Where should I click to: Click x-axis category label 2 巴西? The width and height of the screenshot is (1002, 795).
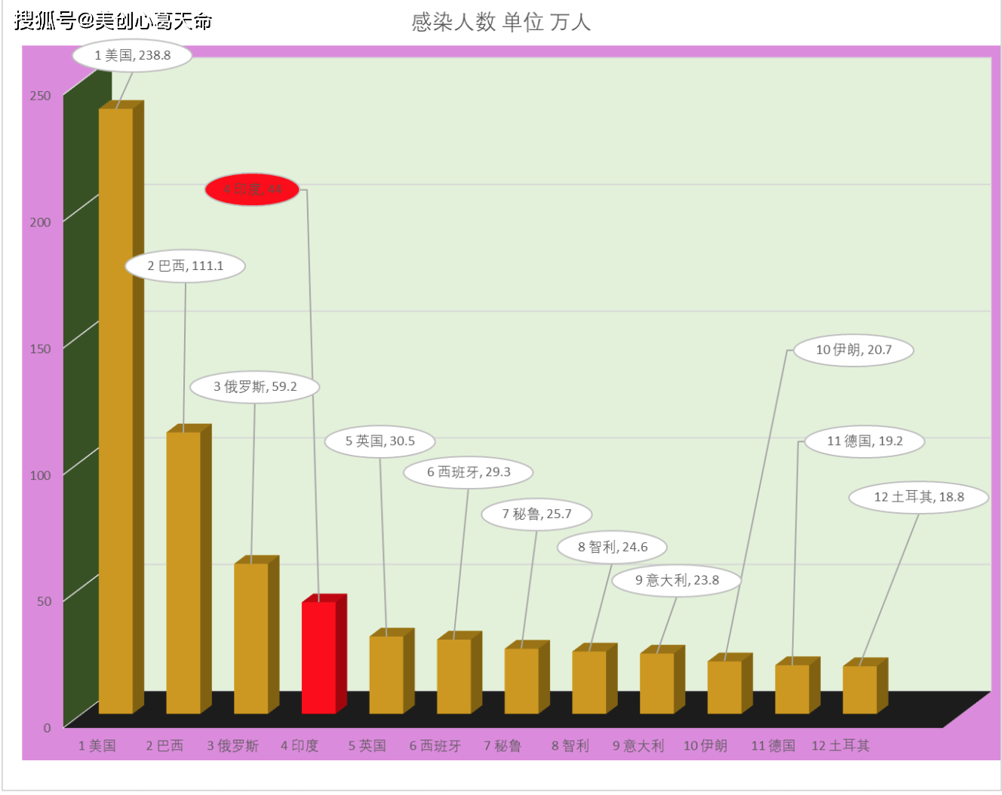[164, 746]
